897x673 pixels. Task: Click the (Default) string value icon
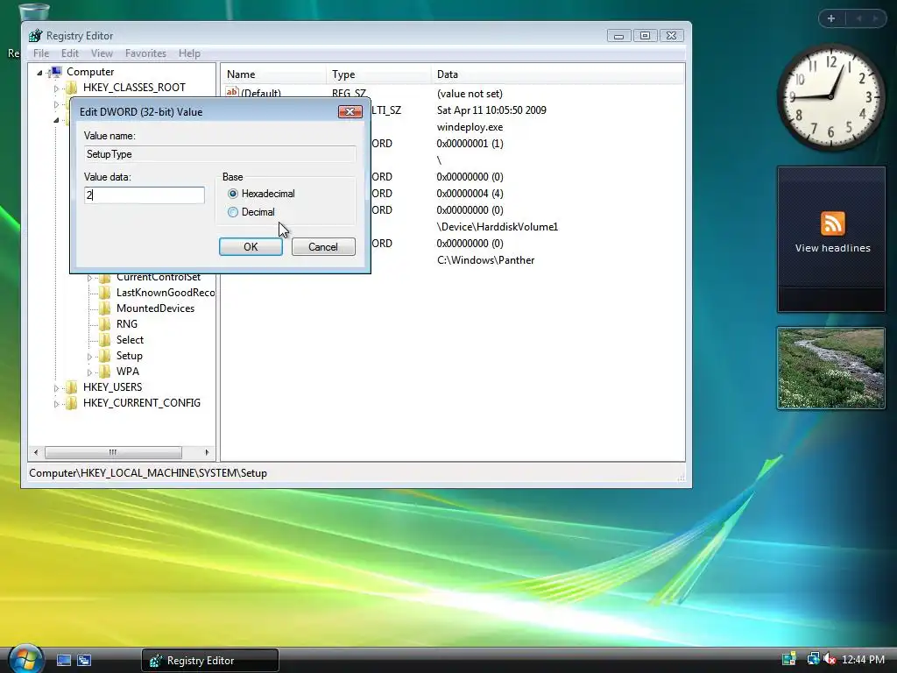(x=231, y=92)
